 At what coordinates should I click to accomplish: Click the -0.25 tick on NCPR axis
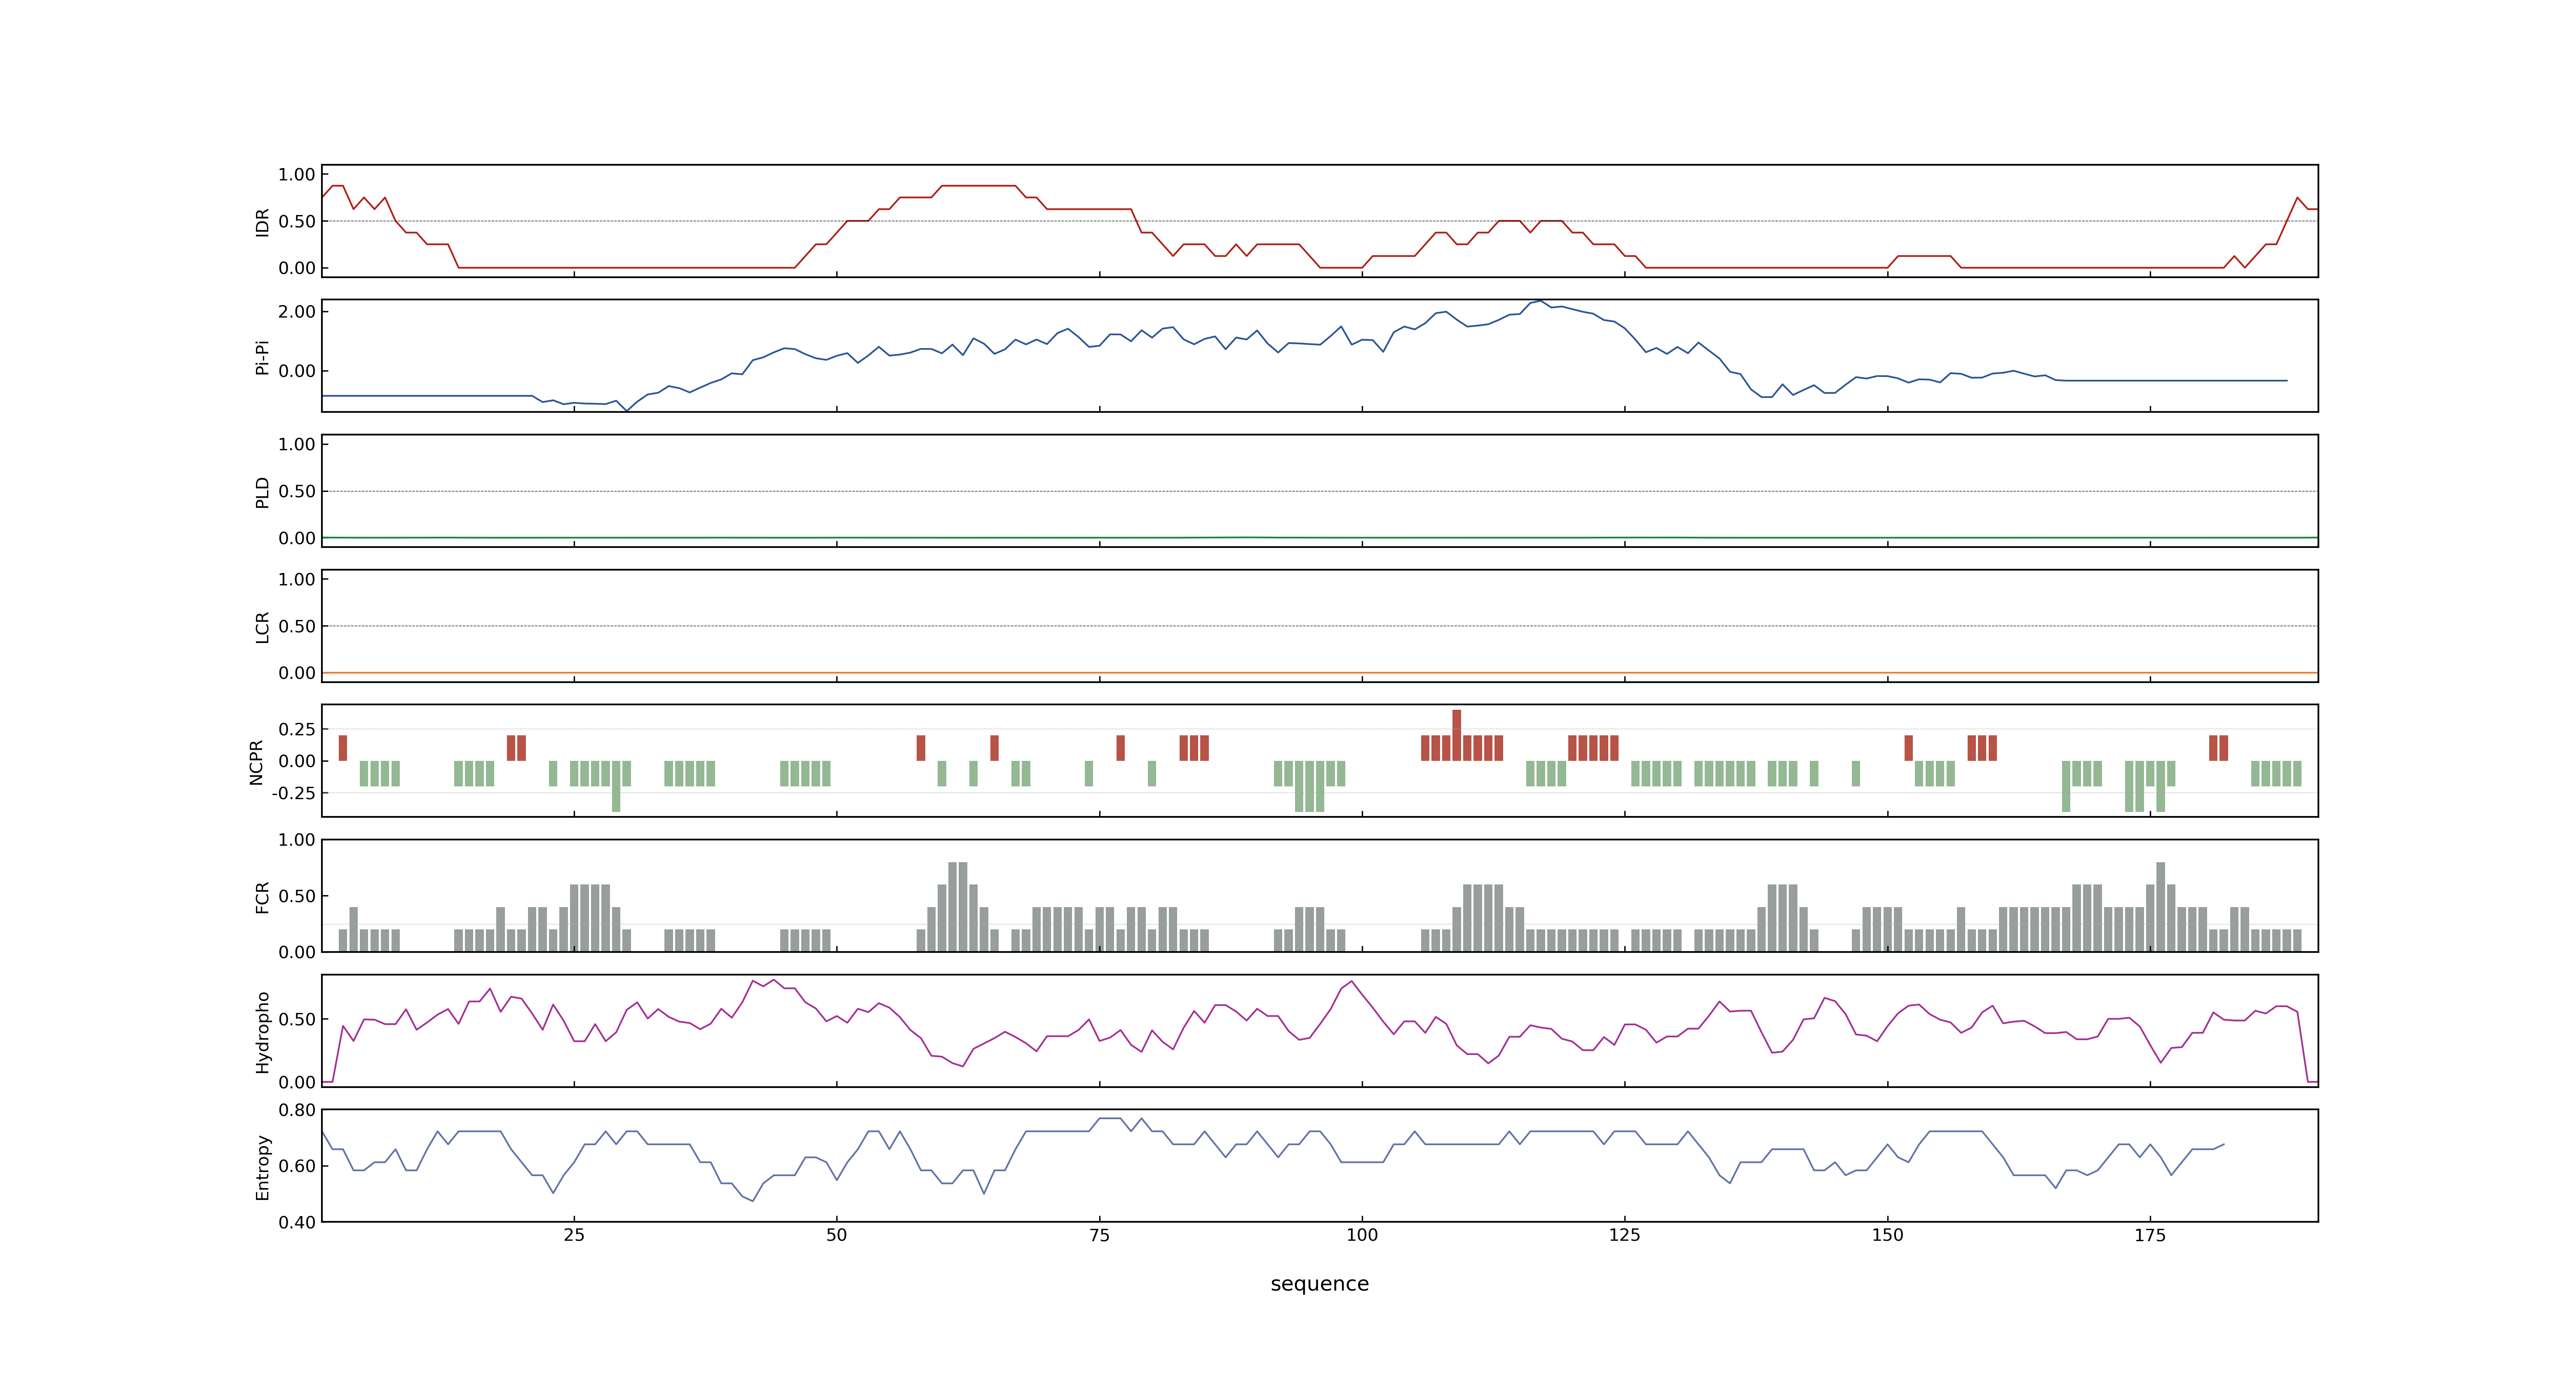point(293,793)
